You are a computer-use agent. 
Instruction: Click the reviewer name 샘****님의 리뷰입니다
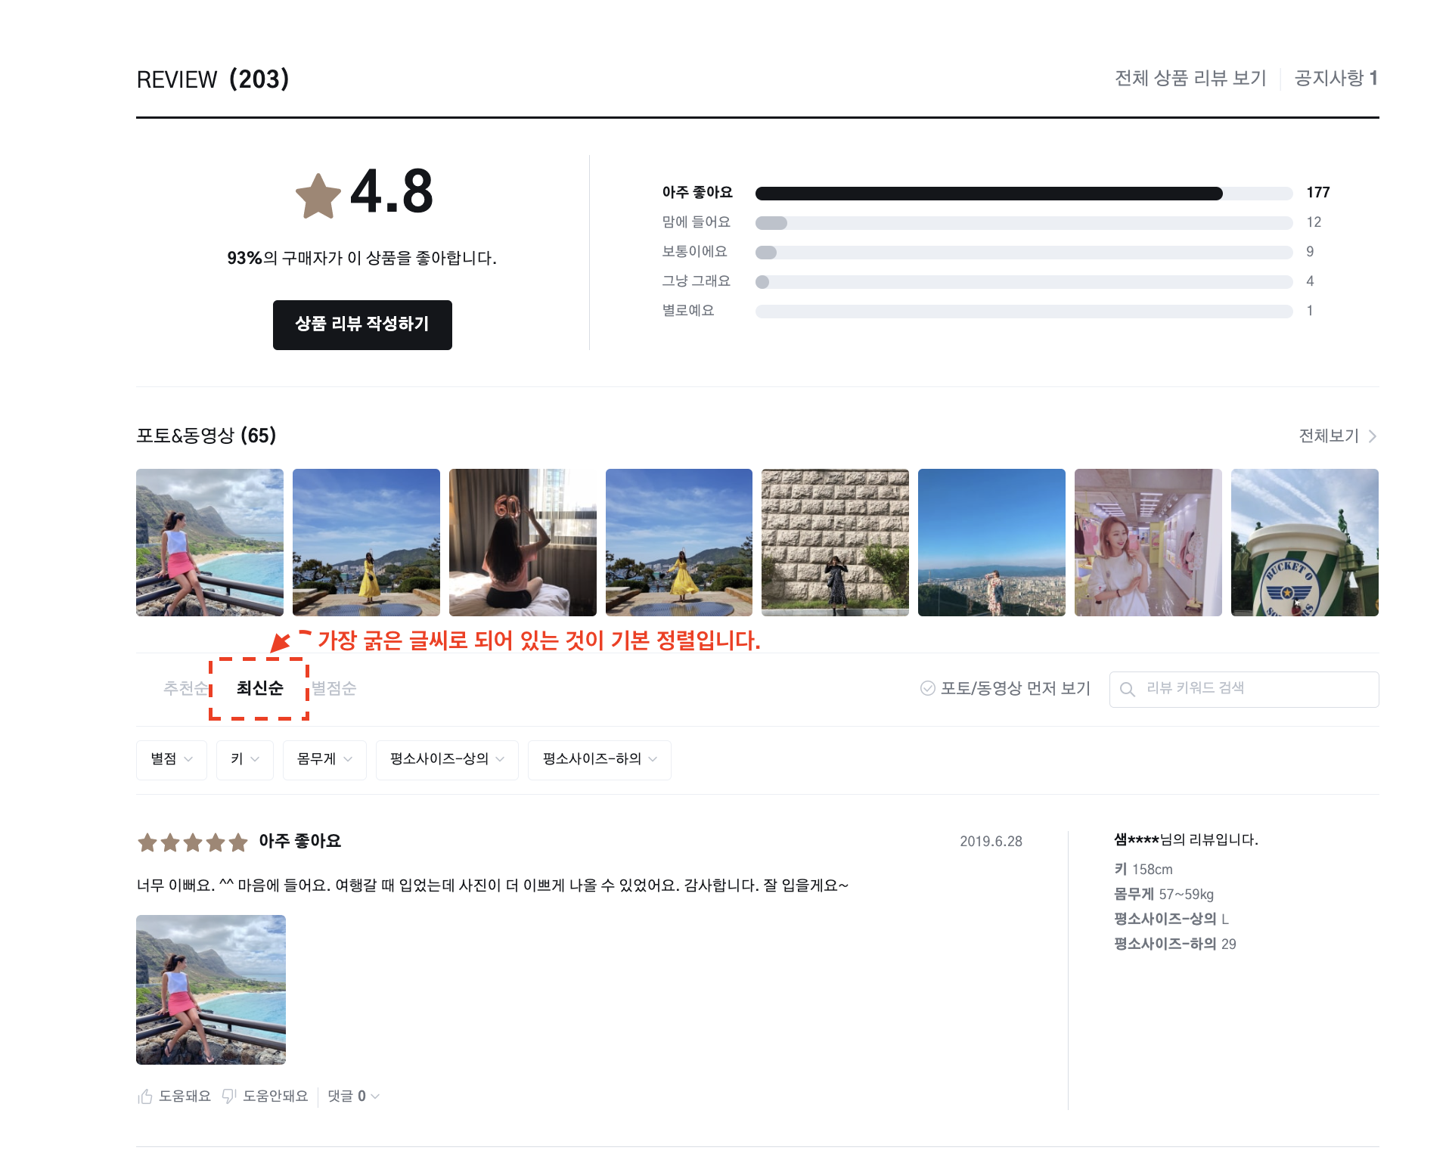point(1186,840)
